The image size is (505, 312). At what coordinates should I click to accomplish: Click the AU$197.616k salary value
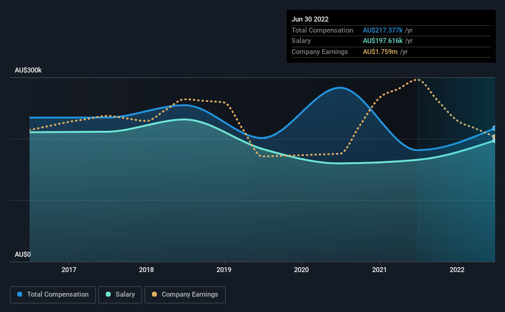(x=383, y=41)
